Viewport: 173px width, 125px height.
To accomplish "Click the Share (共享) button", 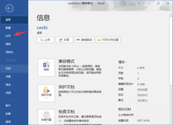I will (64, 40).
